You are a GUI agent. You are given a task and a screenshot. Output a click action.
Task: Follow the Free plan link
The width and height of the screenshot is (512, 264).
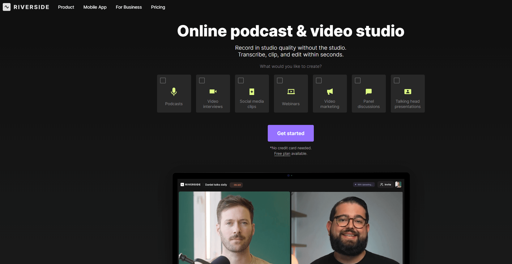[282, 154]
